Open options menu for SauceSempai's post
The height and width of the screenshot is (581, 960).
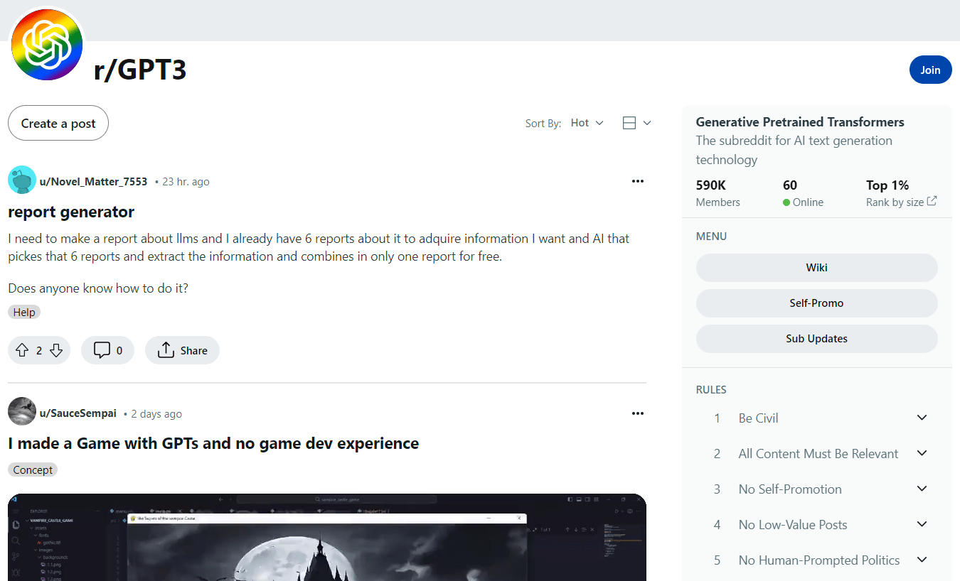click(638, 413)
